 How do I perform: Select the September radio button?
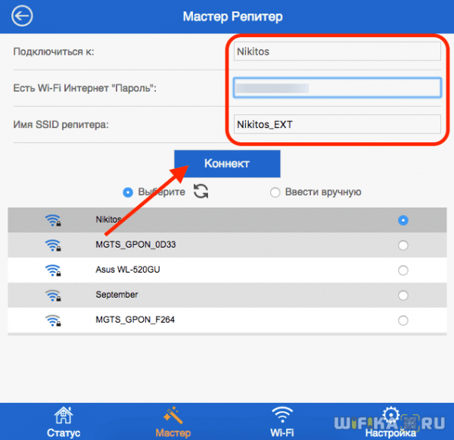tap(403, 295)
